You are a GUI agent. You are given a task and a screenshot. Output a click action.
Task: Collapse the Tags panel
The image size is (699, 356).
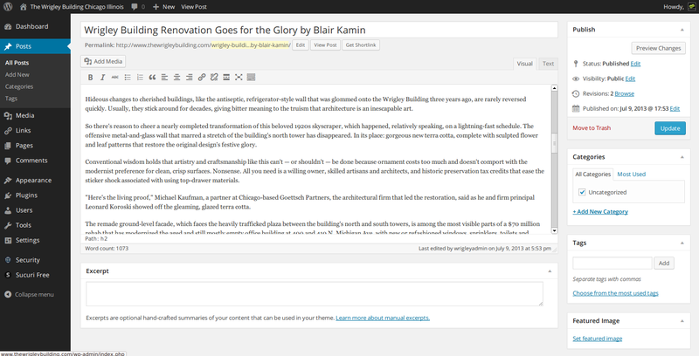682,243
